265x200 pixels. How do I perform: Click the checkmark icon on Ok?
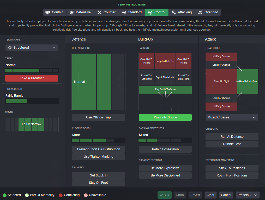coord(161,195)
